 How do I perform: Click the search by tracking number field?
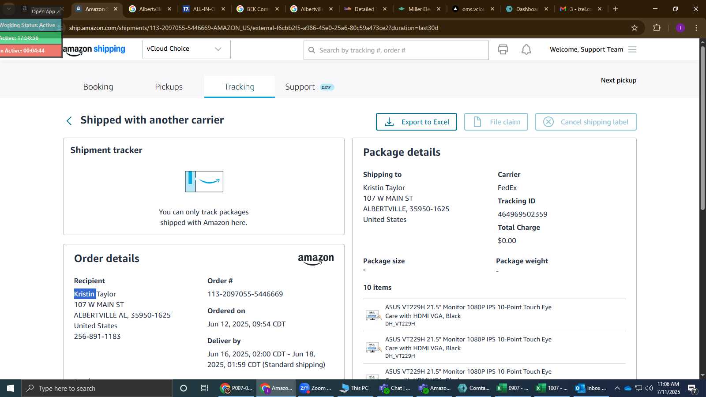pos(396,50)
